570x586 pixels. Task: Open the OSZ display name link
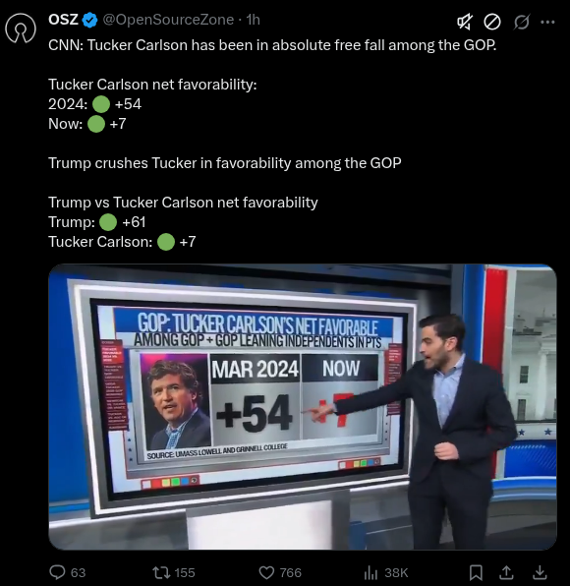(63, 20)
